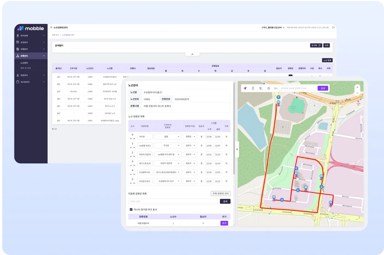Click the current location arrow icon on map toolbar

point(245,88)
